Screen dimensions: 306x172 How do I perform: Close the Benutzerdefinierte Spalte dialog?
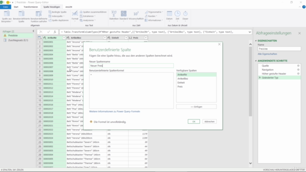219,44
